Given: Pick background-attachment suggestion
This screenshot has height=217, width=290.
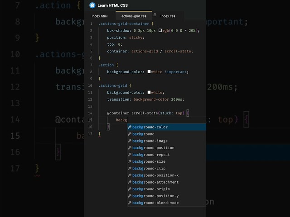Looking at the screenshot, I should pyautogui.click(x=167, y=182).
